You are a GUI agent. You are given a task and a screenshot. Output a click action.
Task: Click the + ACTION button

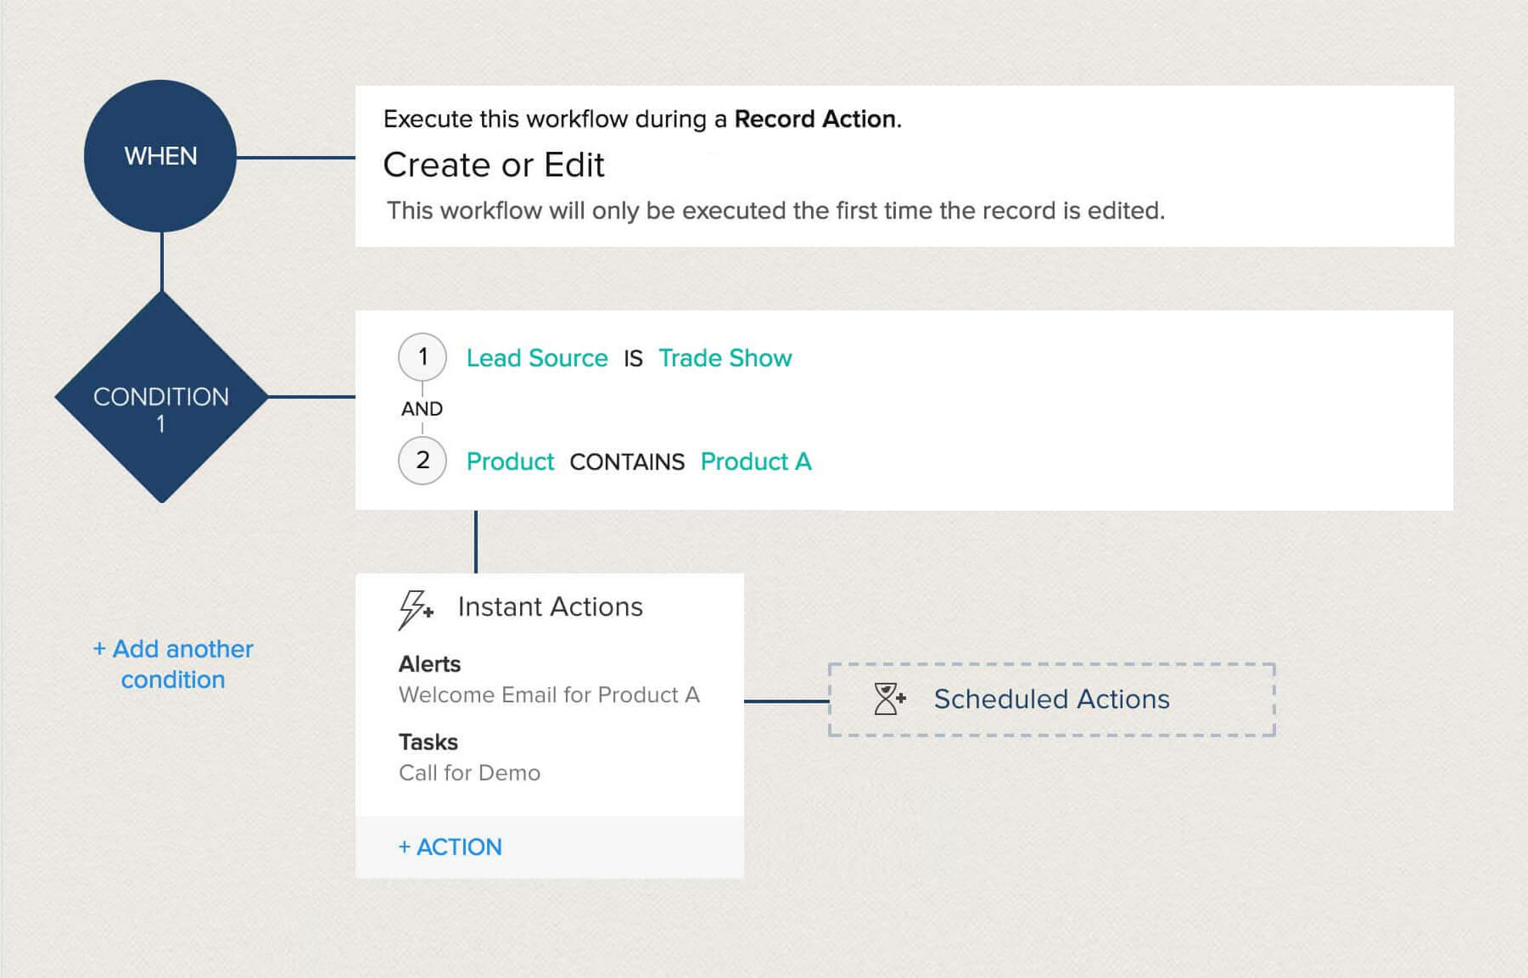coord(451,847)
